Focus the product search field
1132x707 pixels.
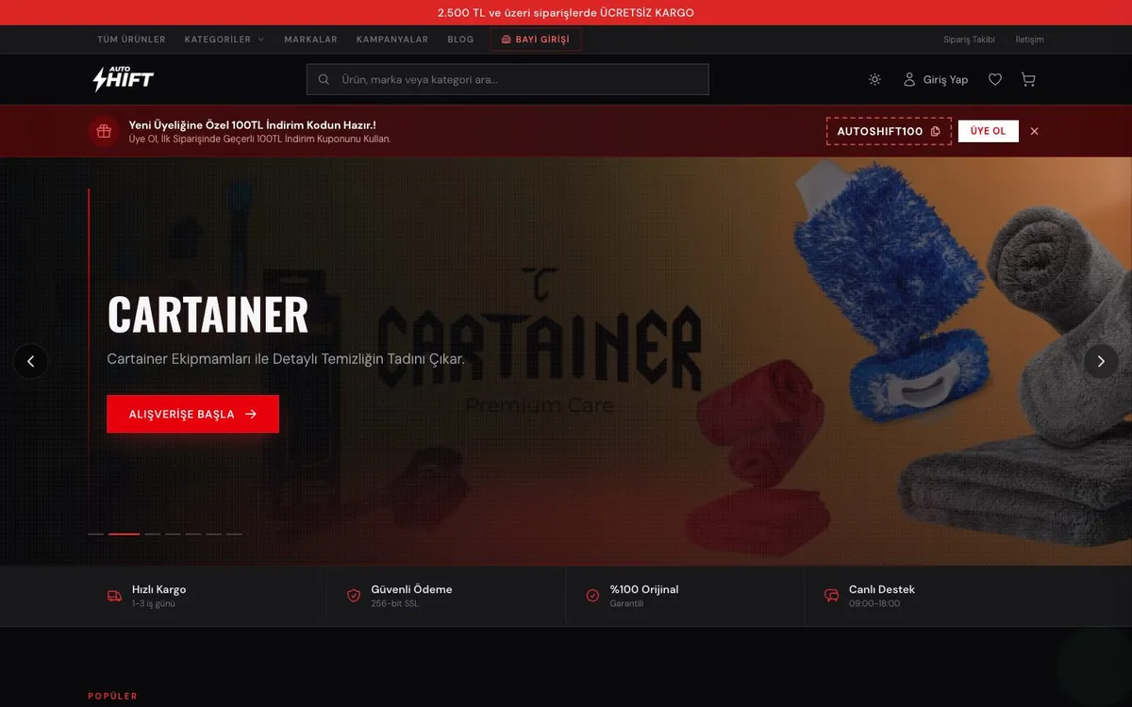point(508,80)
